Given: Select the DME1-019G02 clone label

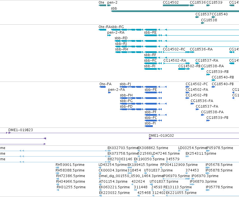Looking at the screenshot, I should pyautogui.click(x=161, y=136).
